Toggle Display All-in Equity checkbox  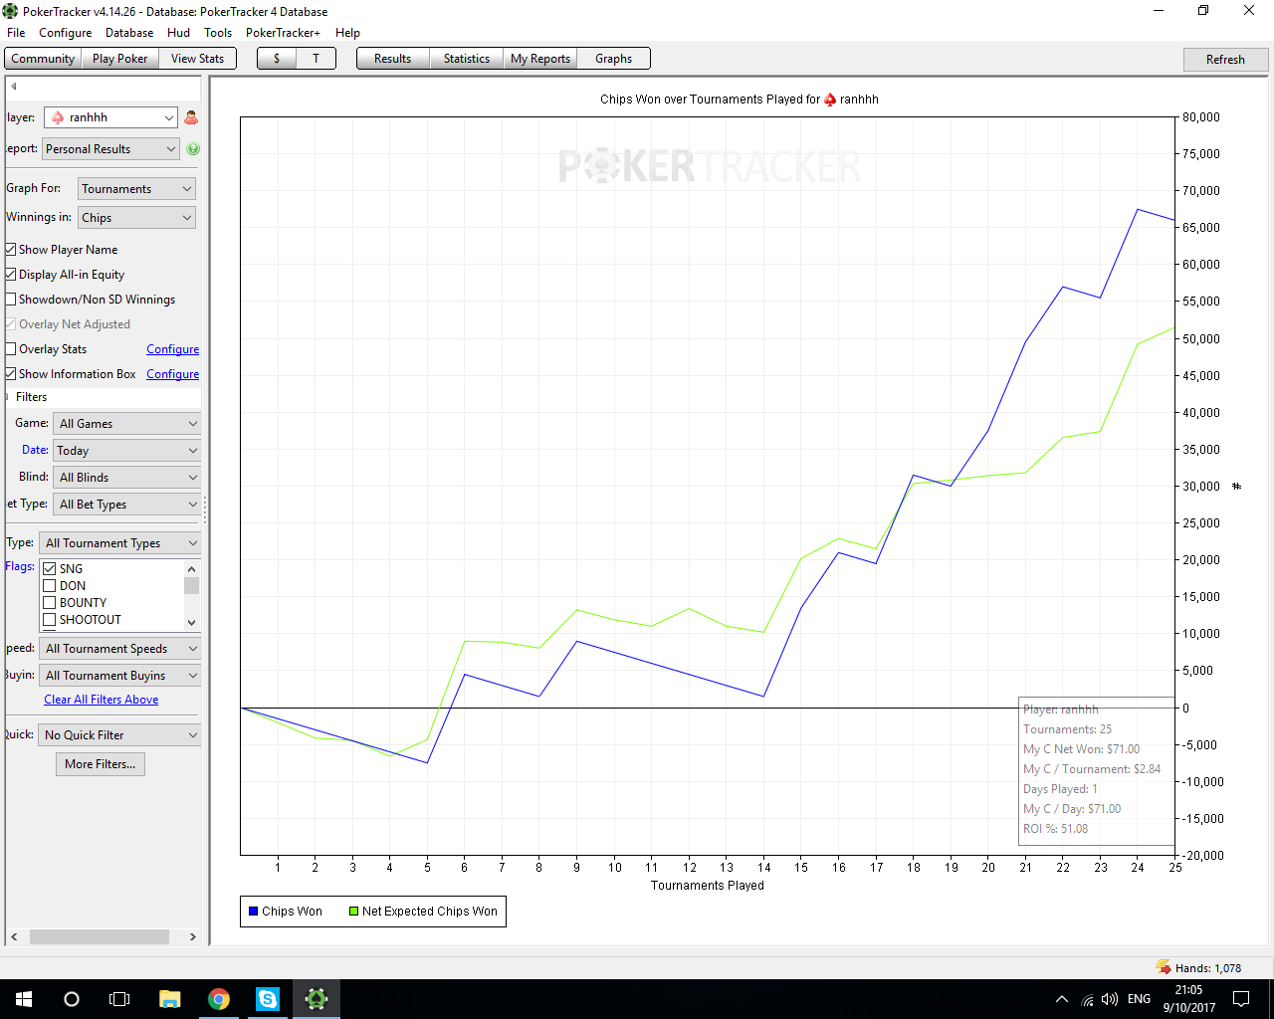click(11, 275)
